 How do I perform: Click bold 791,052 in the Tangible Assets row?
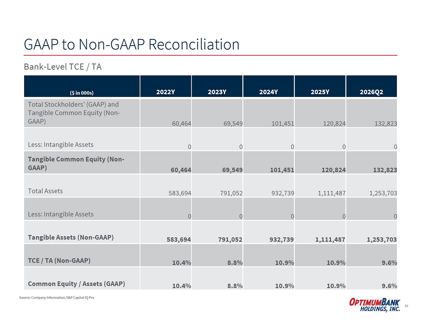click(x=230, y=240)
